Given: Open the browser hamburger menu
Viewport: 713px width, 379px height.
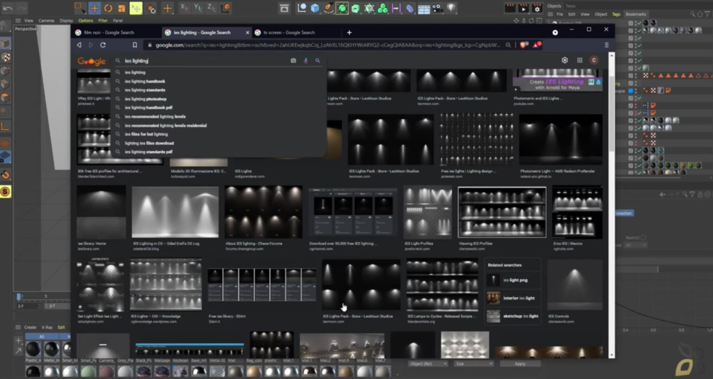Looking at the screenshot, I should [x=606, y=45].
